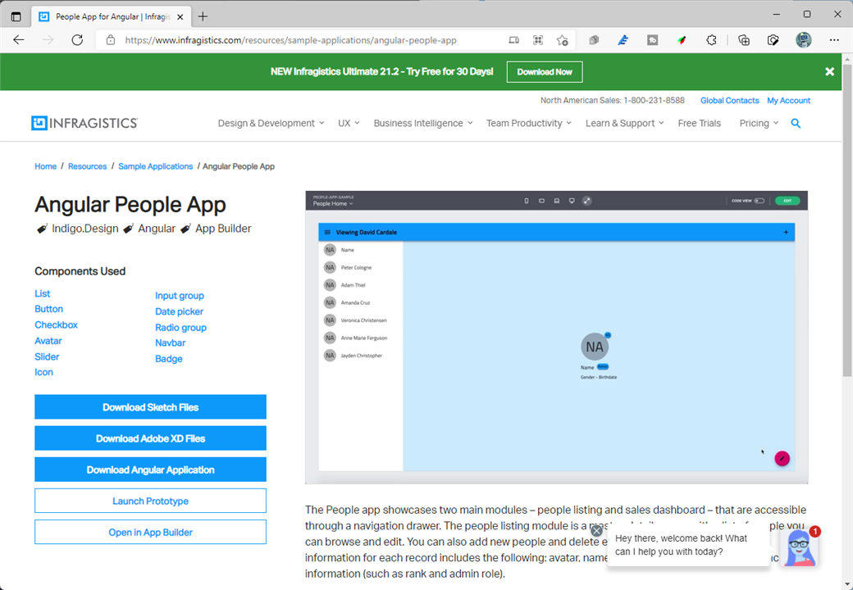Select Peter Cologne in preview list
Image resolution: width=853 pixels, height=590 pixels.
pyautogui.click(x=361, y=267)
